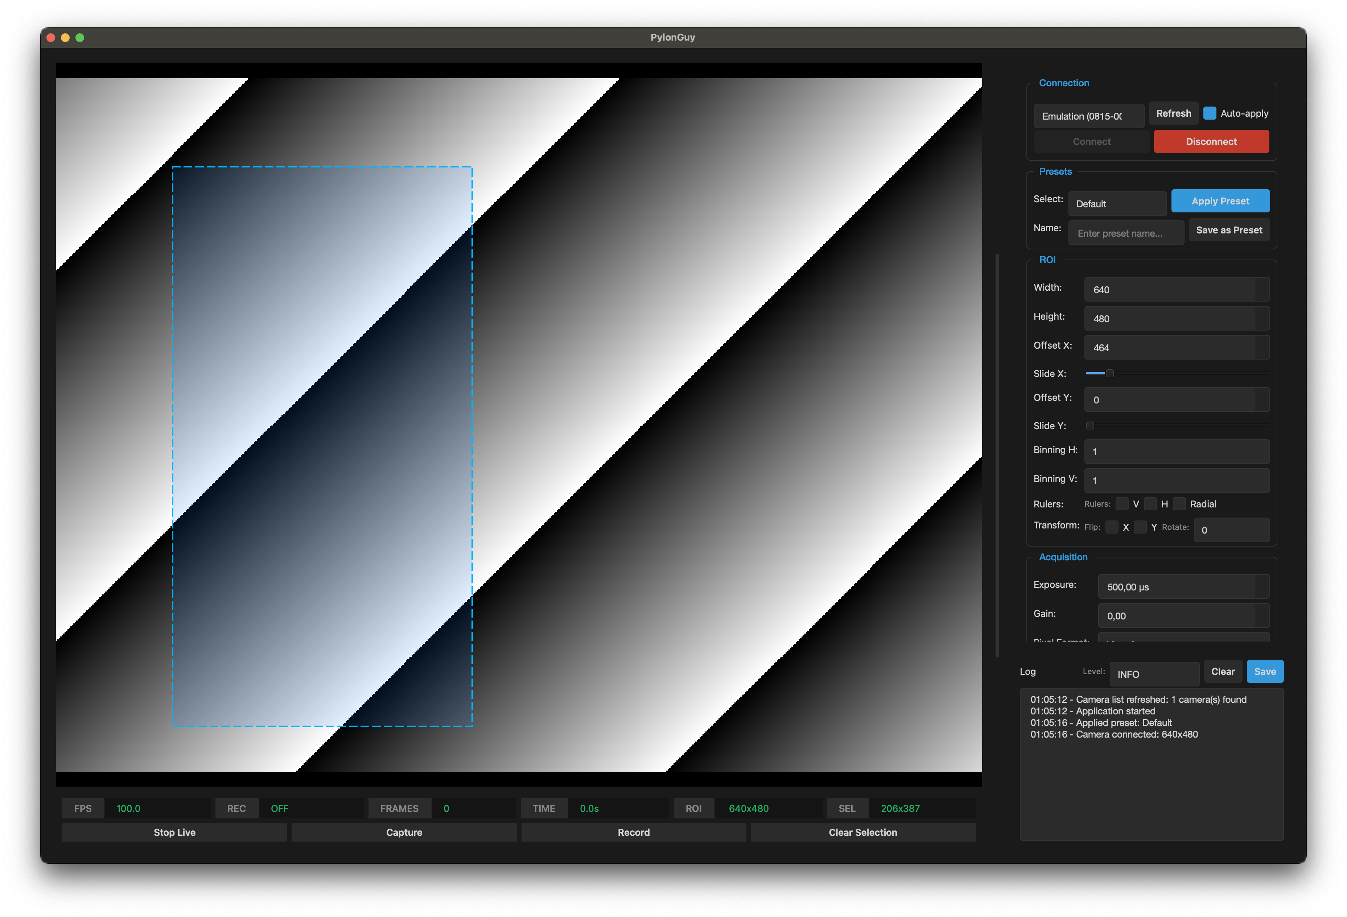Click the Apply Preset button
Screen dimensions: 1347x917
coord(1220,201)
